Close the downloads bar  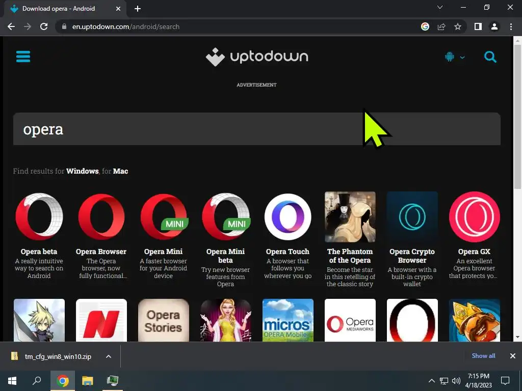(x=513, y=356)
